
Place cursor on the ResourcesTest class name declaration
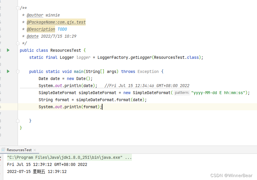(66, 50)
